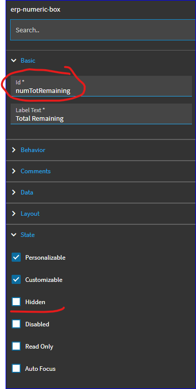Image resolution: width=196 pixels, height=389 pixels.
Task: Expand the Layout section chevron
Action: (x=14, y=214)
